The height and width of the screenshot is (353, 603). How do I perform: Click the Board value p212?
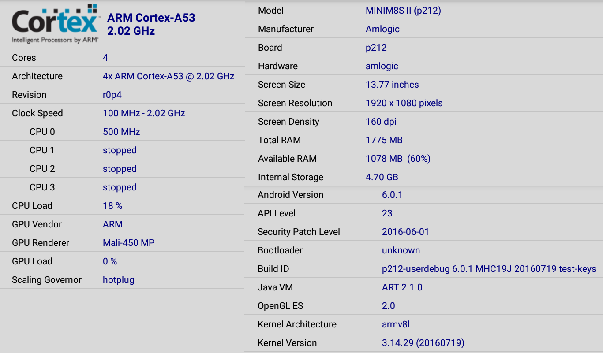pyautogui.click(x=376, y=48)
